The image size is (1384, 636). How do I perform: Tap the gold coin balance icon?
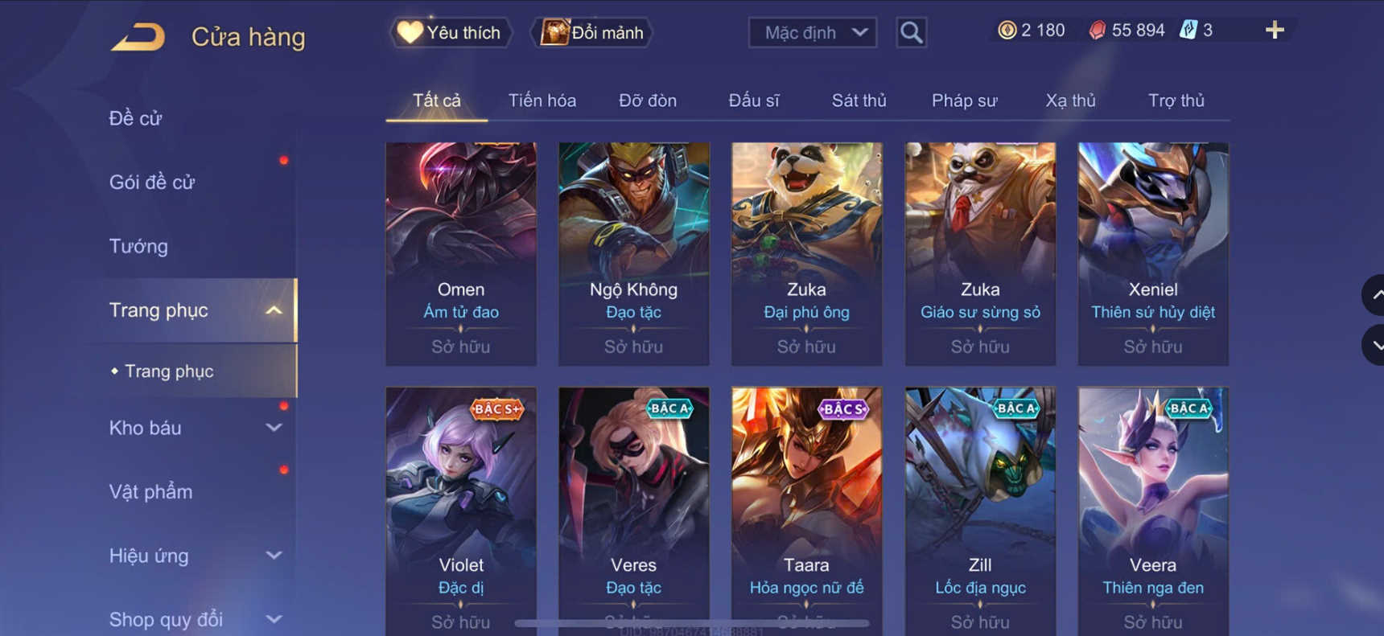click(x=1007, y=31)
